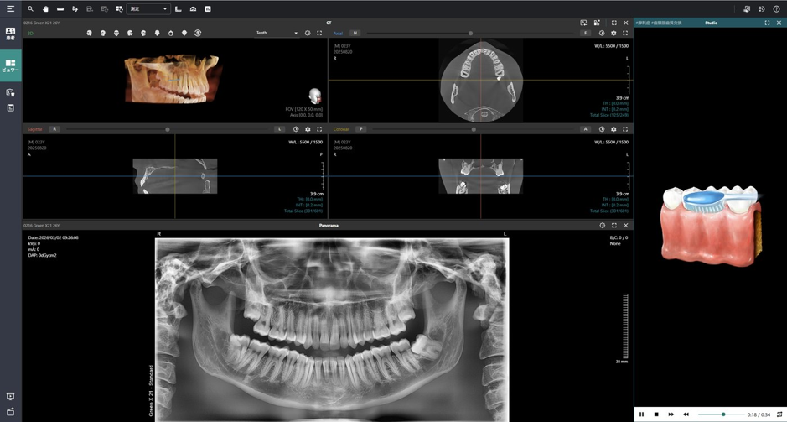Open the Teeth preset dropdown
787x422 pixels.
click(277, 34)
